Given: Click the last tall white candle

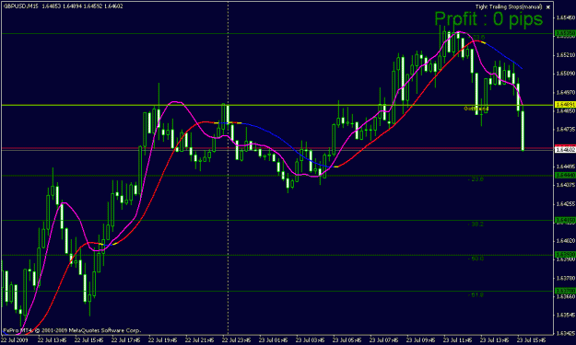Looking at the screenshot, I should (x=523, y=131).
